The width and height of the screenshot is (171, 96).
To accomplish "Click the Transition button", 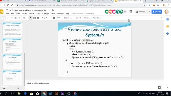I will point(97,18).
